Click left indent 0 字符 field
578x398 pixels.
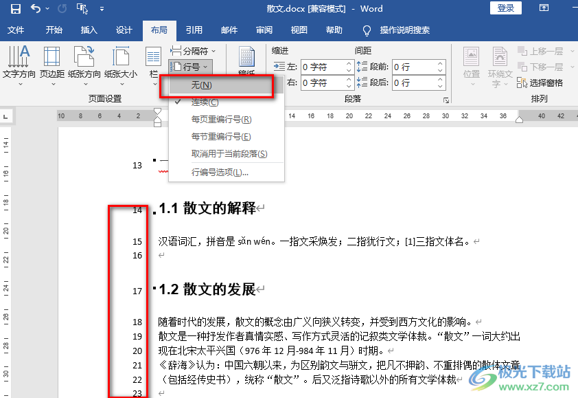click(323, 67)
